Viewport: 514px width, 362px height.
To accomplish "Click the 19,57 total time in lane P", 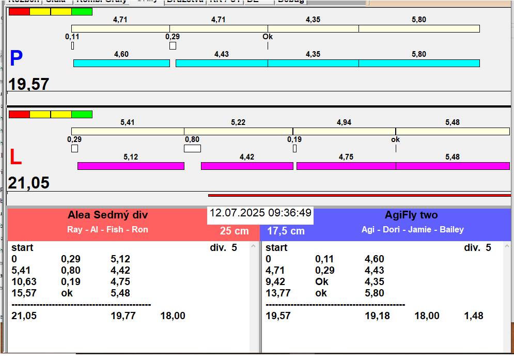I will tap(29, 84).
